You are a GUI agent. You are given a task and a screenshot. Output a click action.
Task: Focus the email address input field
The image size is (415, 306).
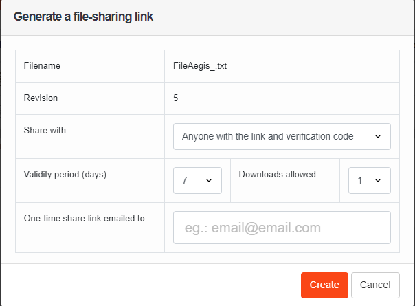click(x=282, y=228)
